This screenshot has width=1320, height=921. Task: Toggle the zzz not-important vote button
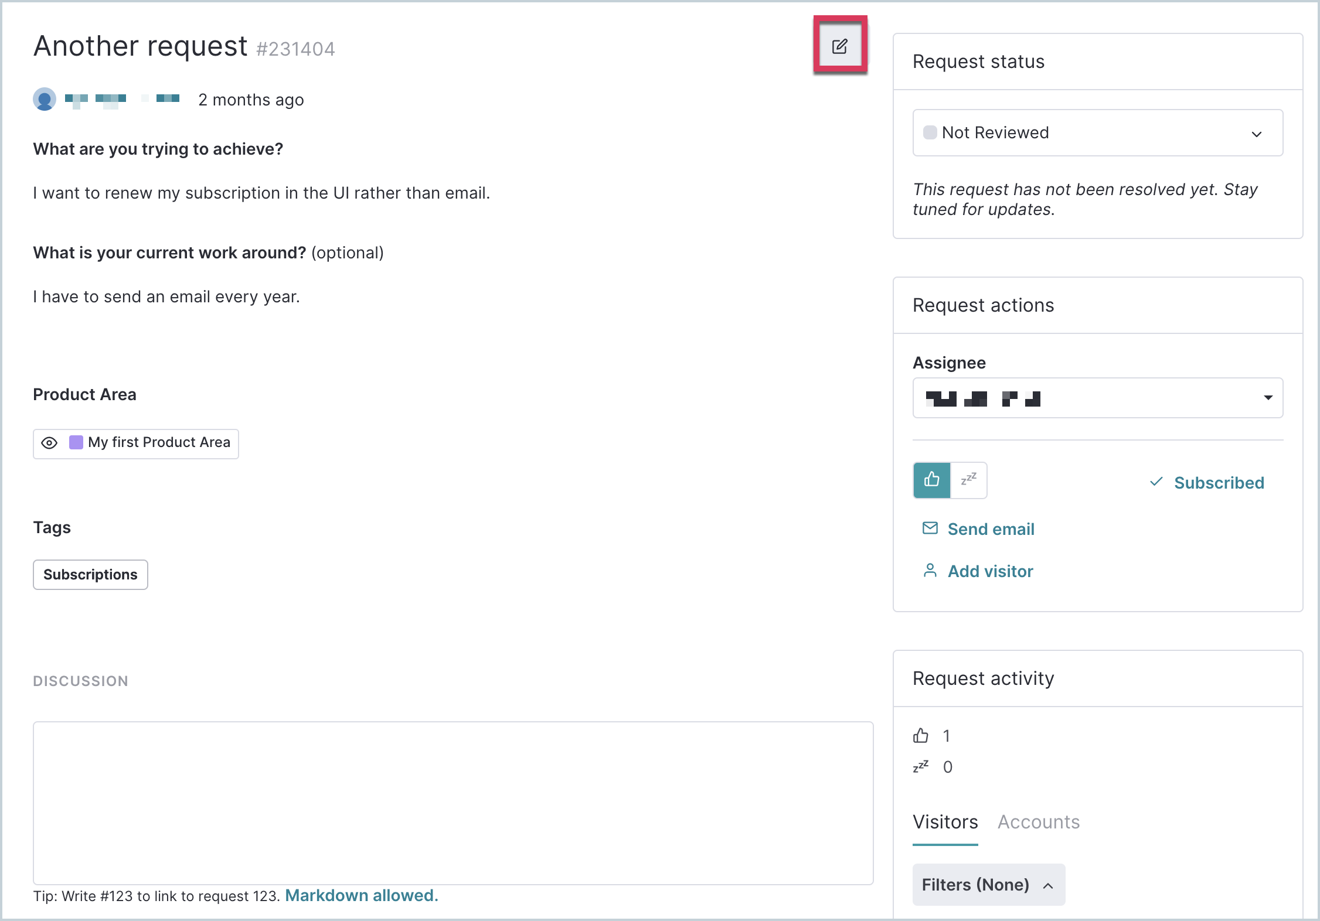tap(968, 480)
